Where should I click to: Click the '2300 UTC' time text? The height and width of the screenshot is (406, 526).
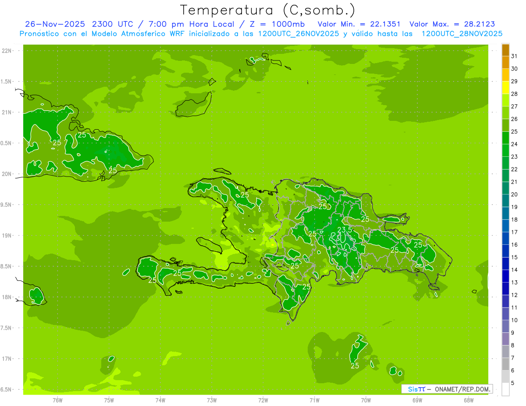coord(113,24)
